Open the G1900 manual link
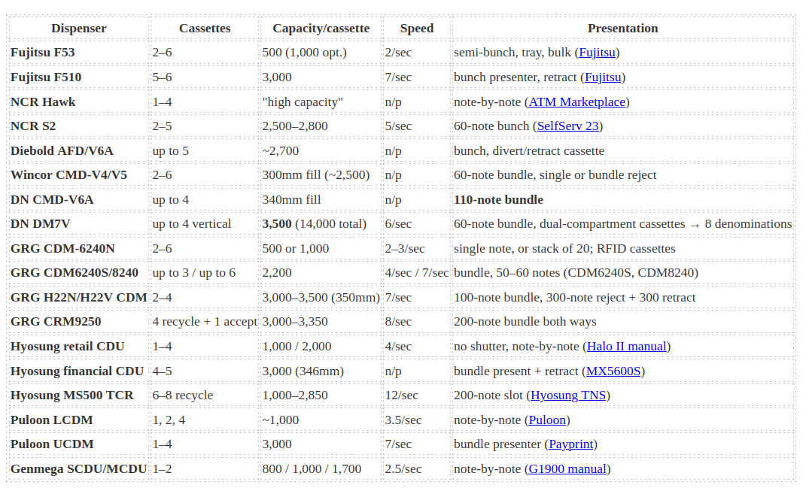 point(567,469)
